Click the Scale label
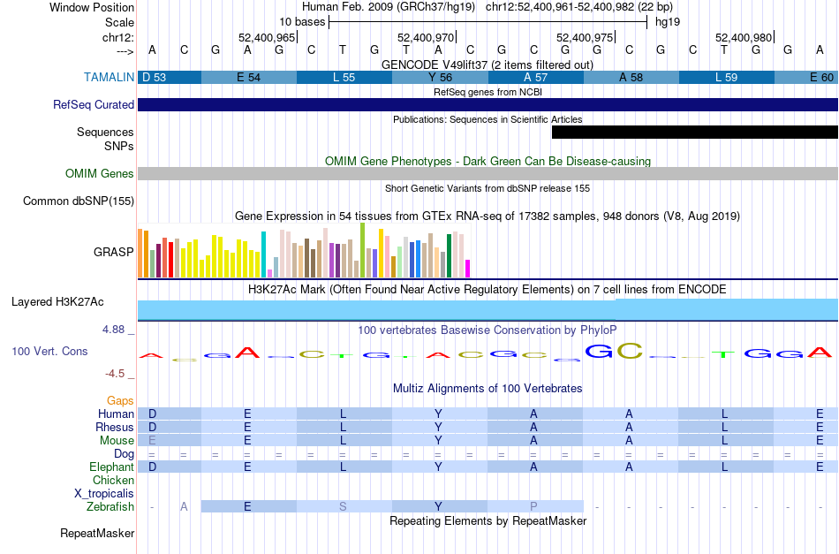This screenshot has width=839, height=554. [119, 22]
